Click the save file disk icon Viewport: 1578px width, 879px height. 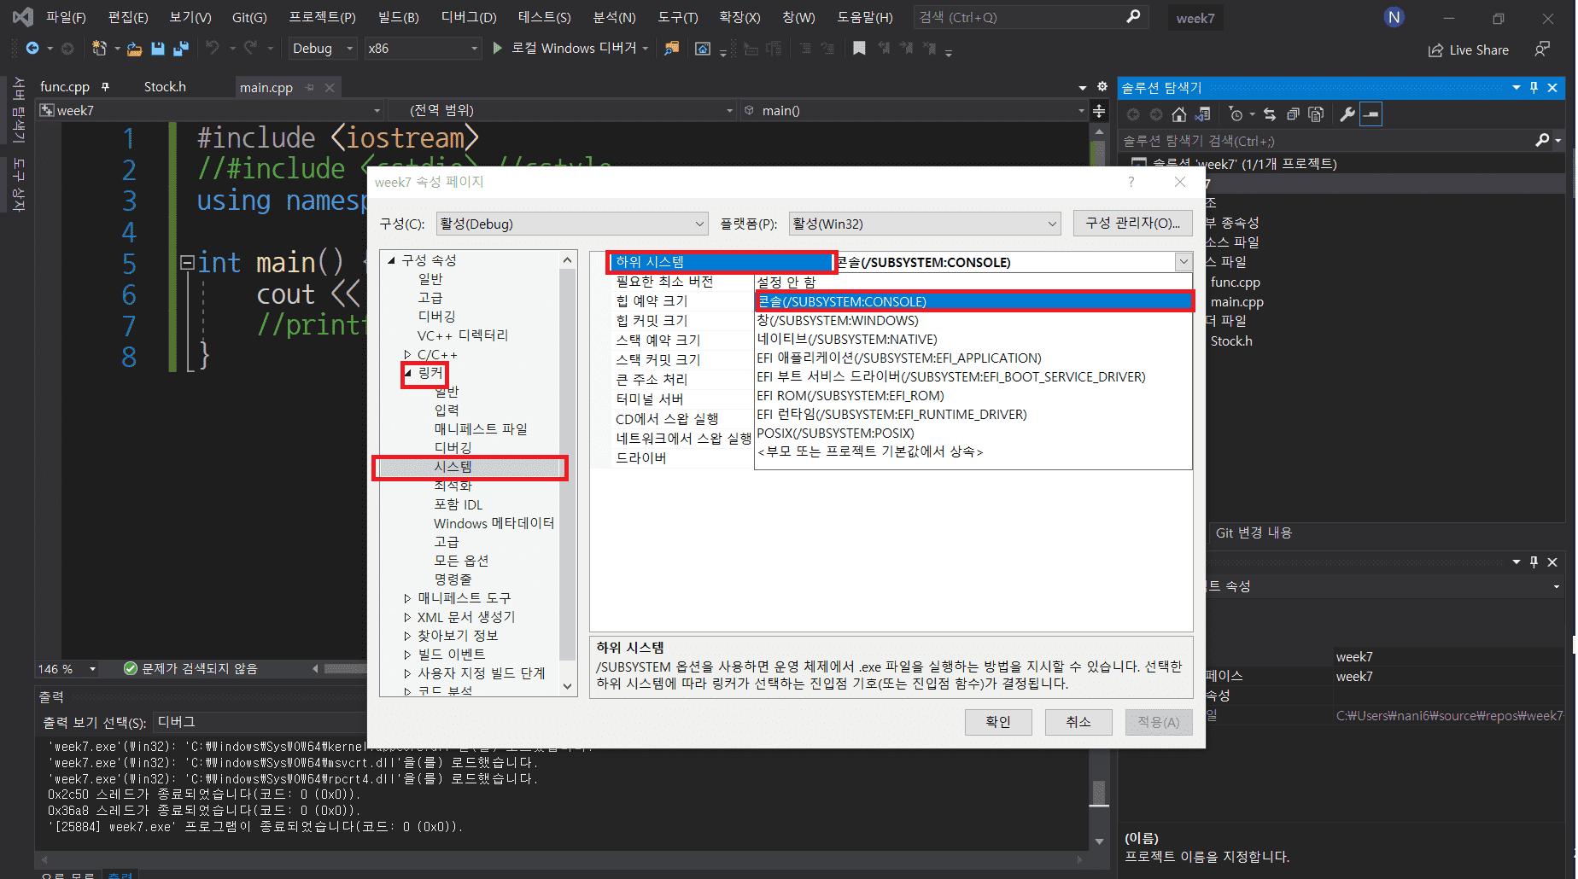click(x=158, y=49)
